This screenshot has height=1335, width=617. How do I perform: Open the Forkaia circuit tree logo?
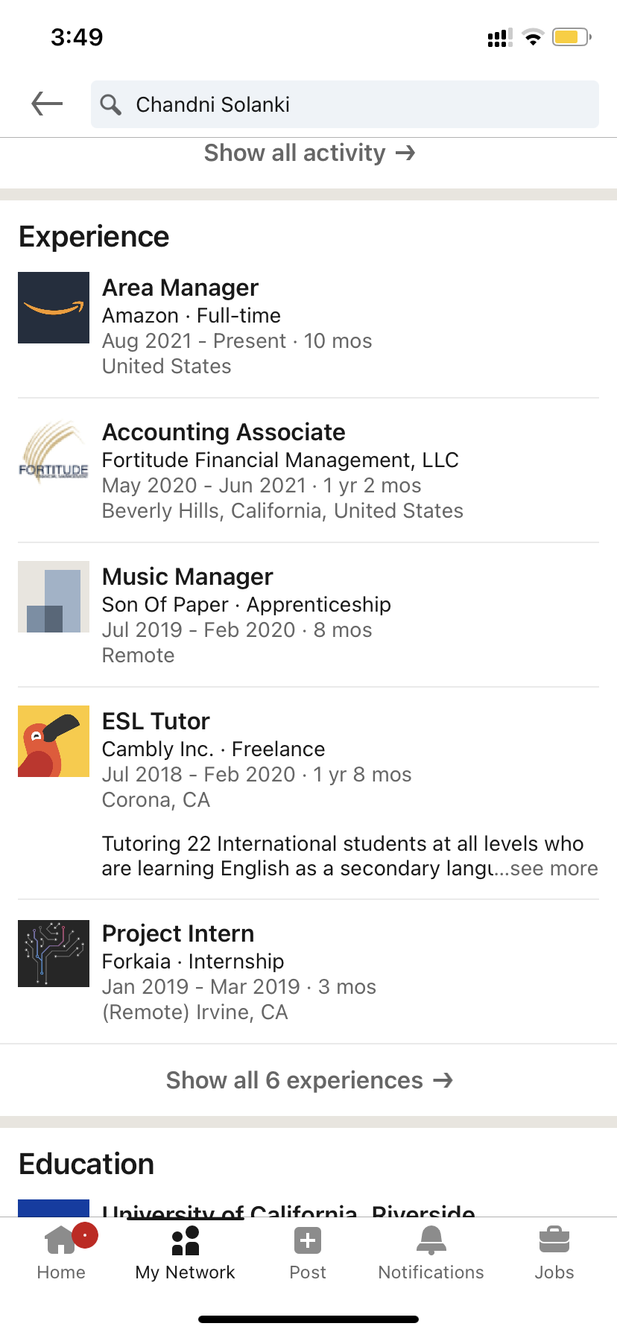point(54,954)
